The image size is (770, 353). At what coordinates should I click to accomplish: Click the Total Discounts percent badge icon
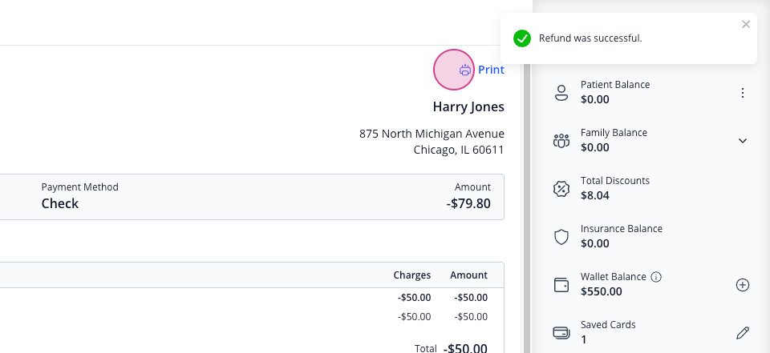click(561, 189)
